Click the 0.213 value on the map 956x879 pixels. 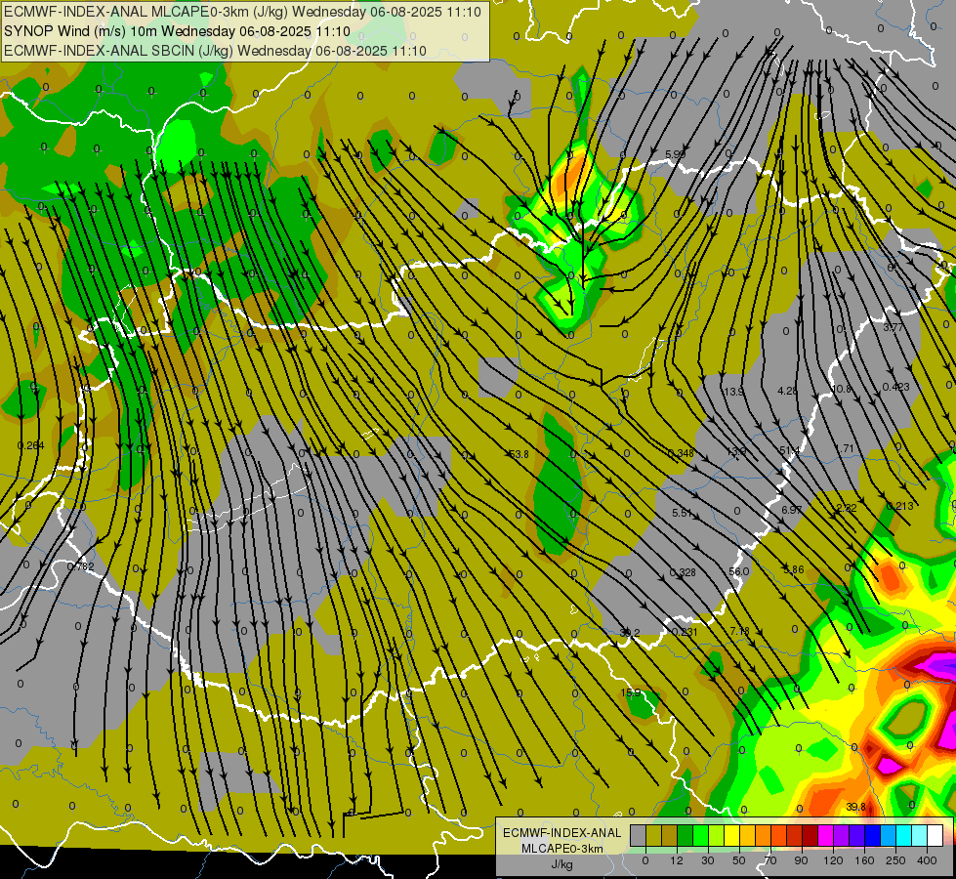point(900,506)
